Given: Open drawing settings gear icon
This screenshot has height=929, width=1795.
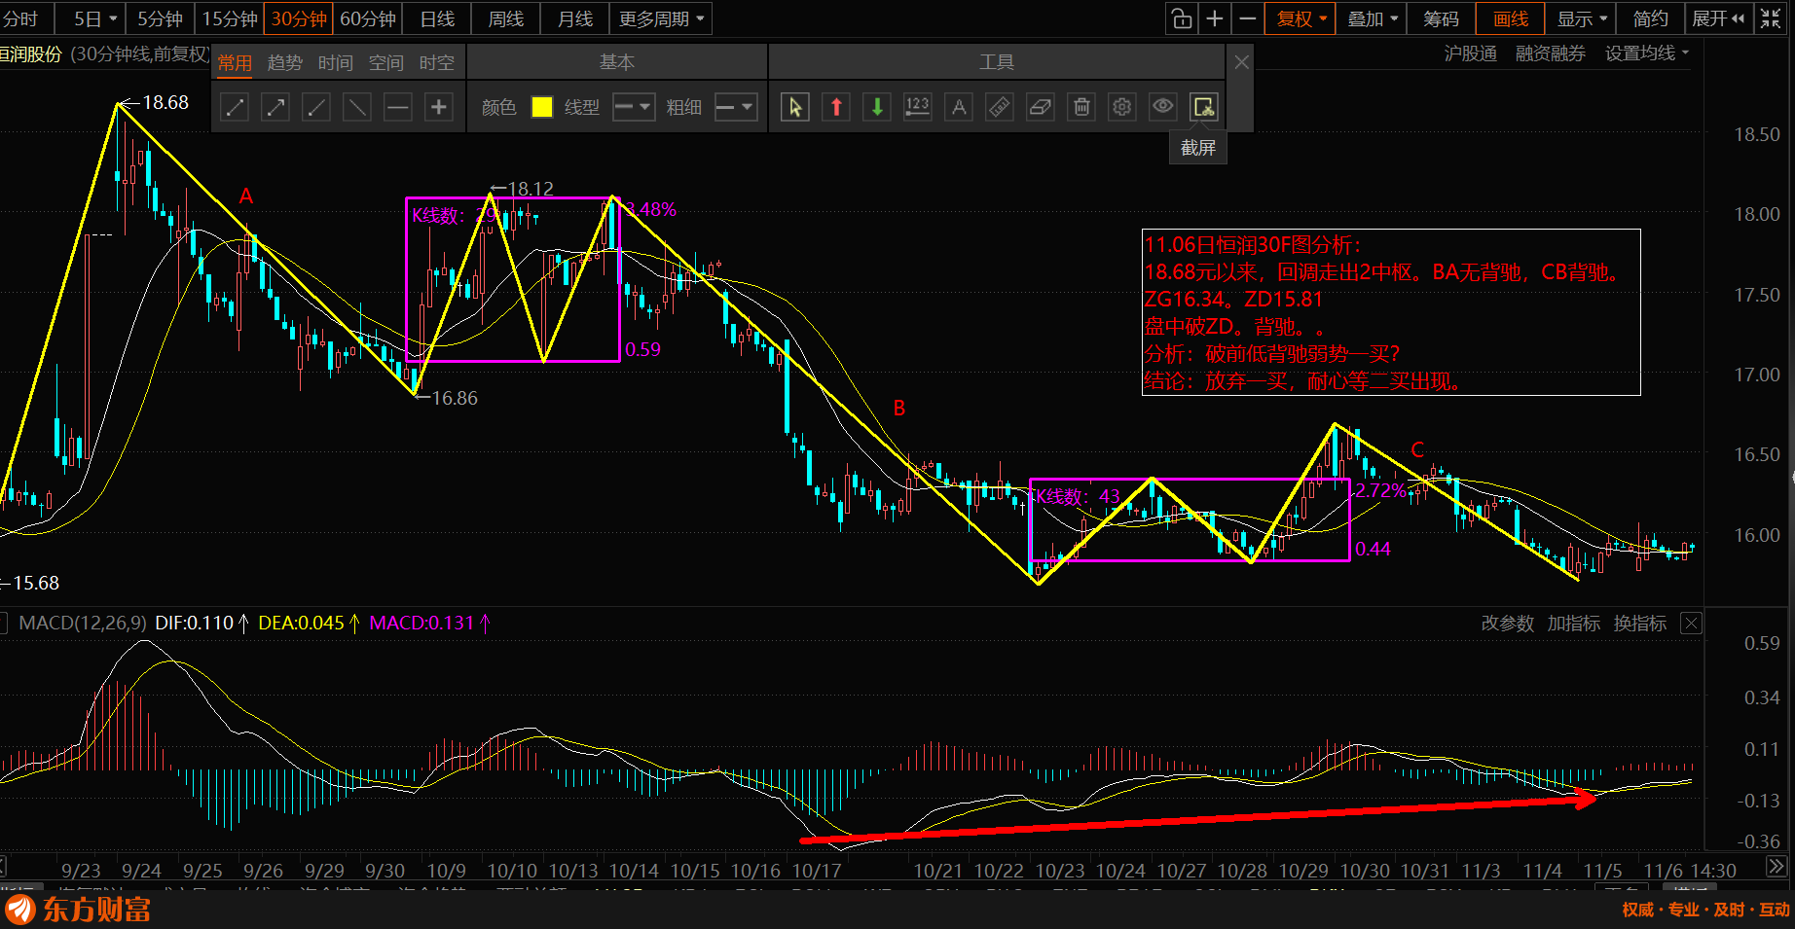Looking at the screenshot, I should coord(1122,107).
